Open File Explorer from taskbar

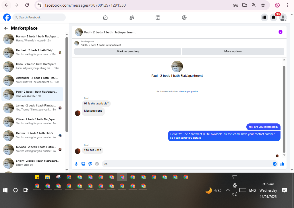click(48, 177)
